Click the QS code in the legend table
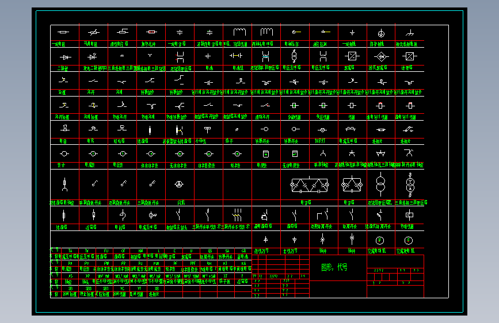 [x=209, y=251]
